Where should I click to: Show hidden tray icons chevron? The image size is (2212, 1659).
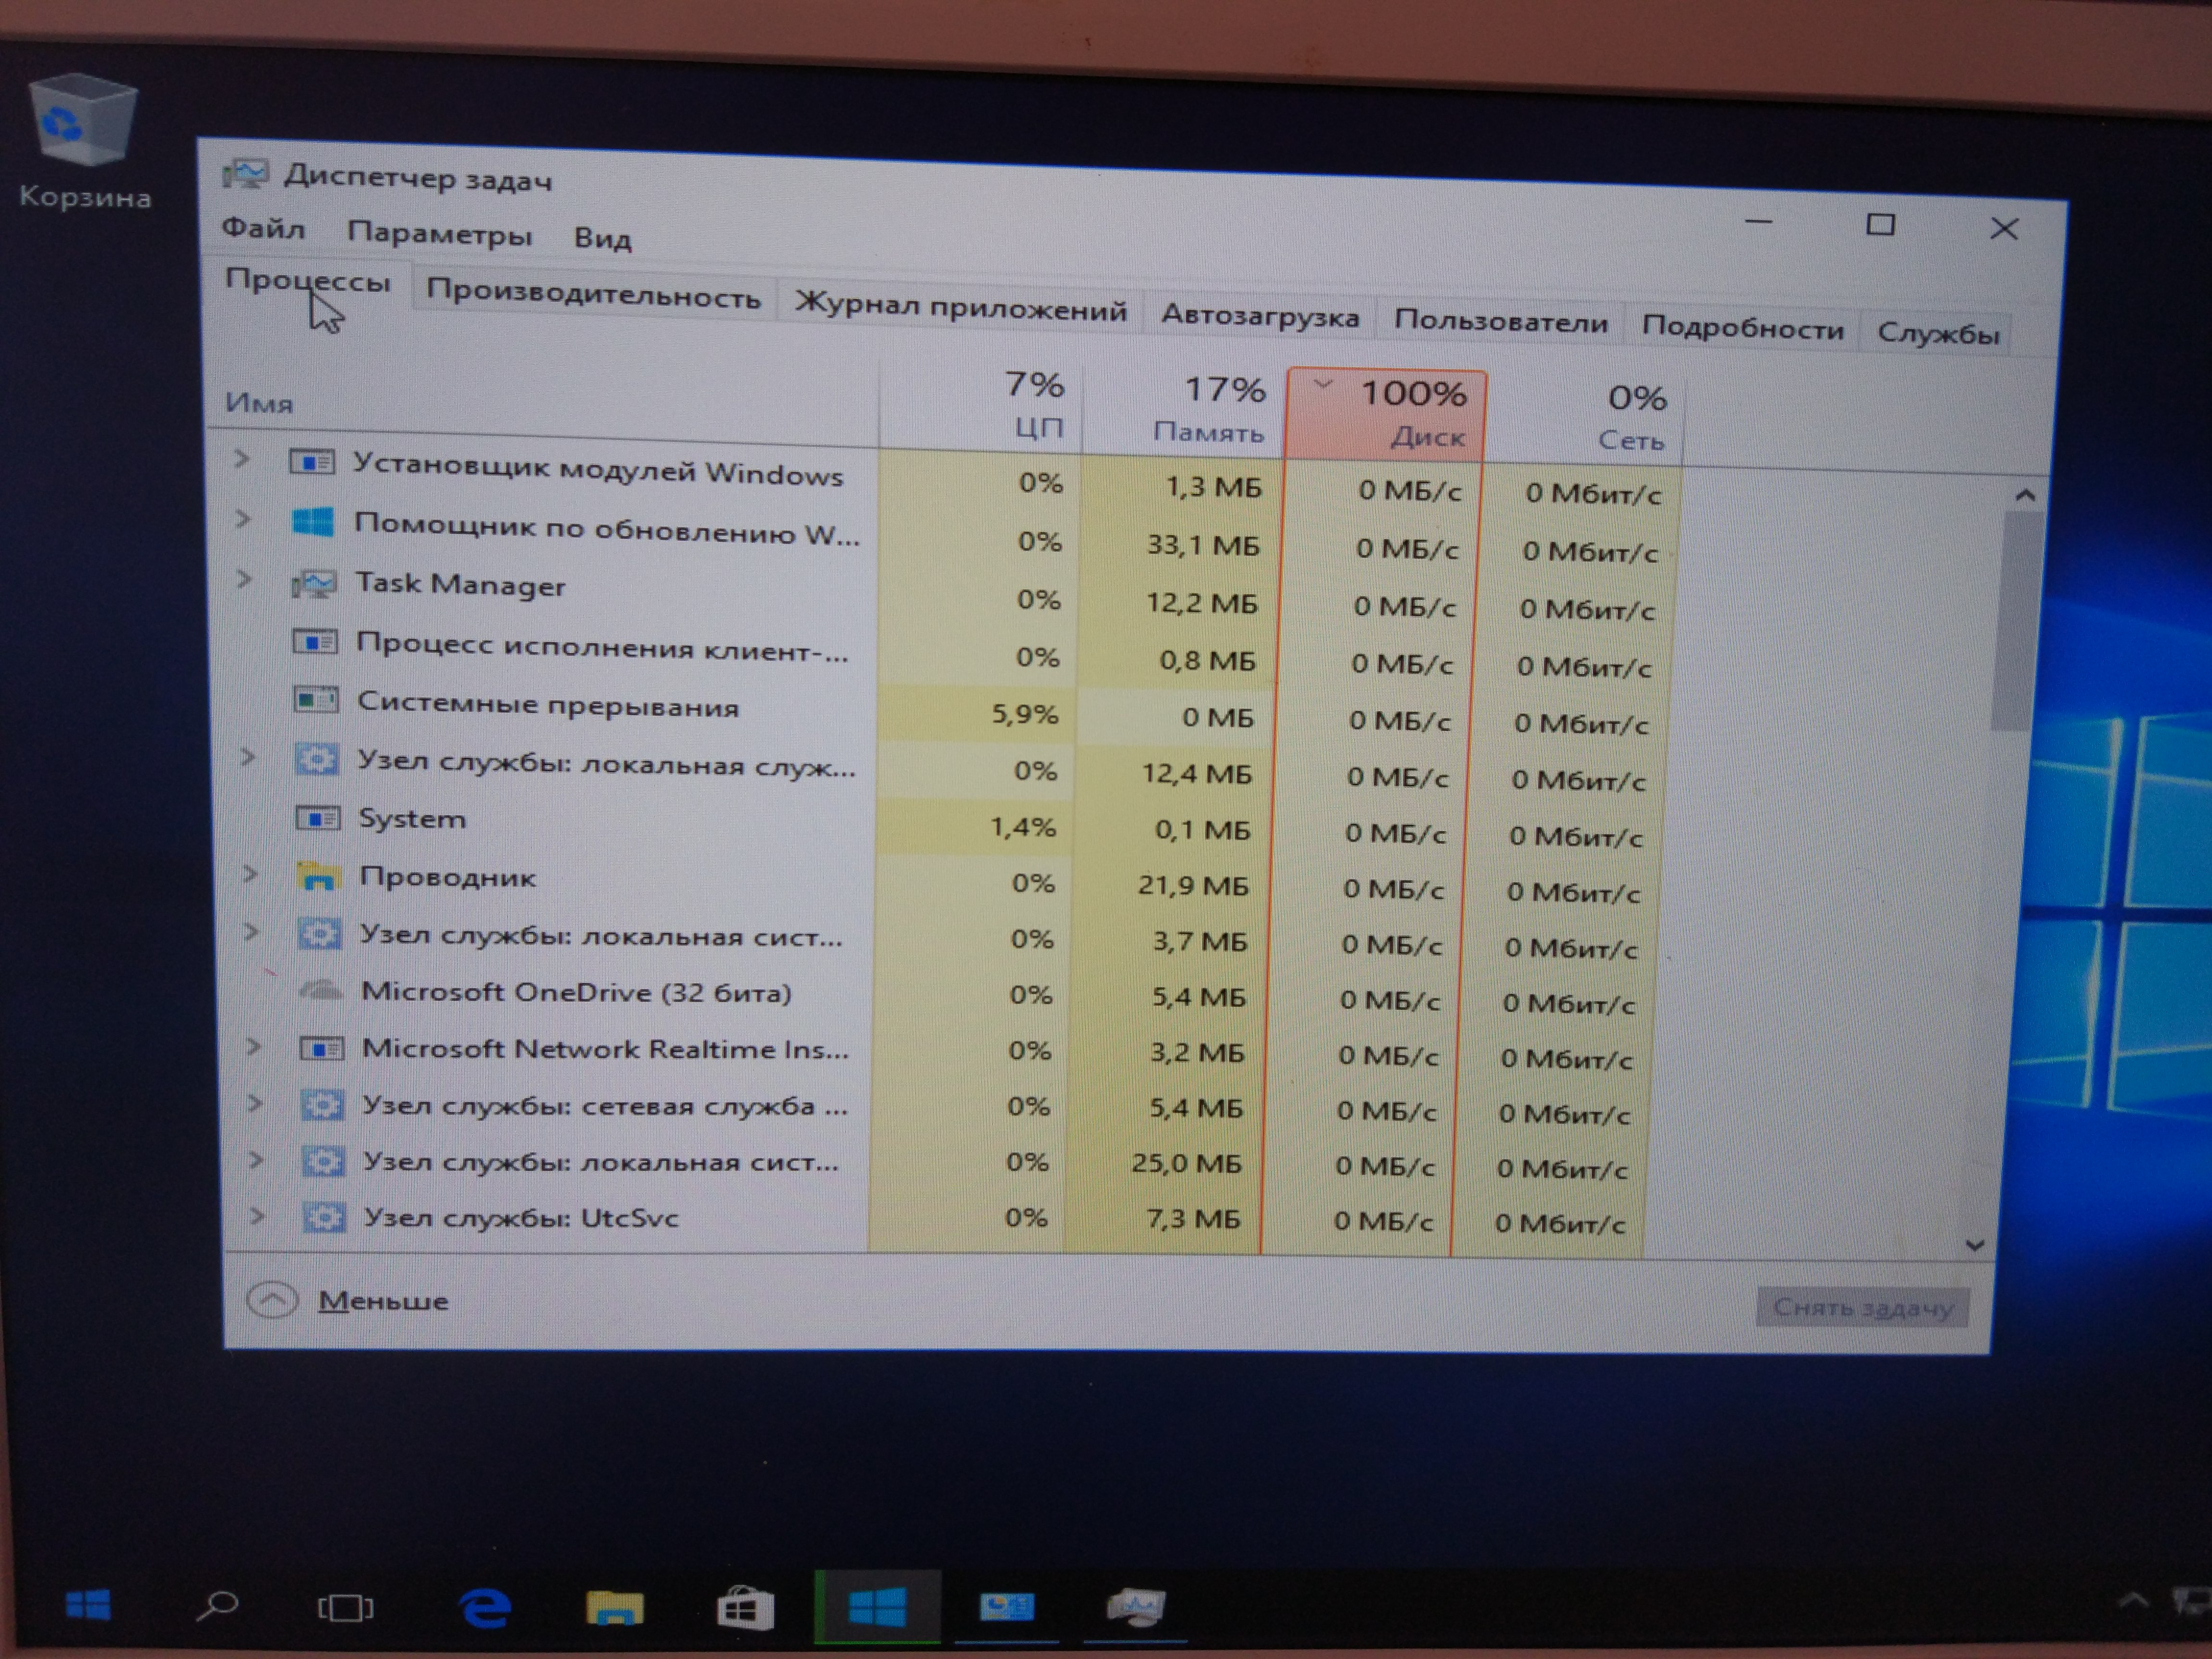click(x=2132, y=1601)
